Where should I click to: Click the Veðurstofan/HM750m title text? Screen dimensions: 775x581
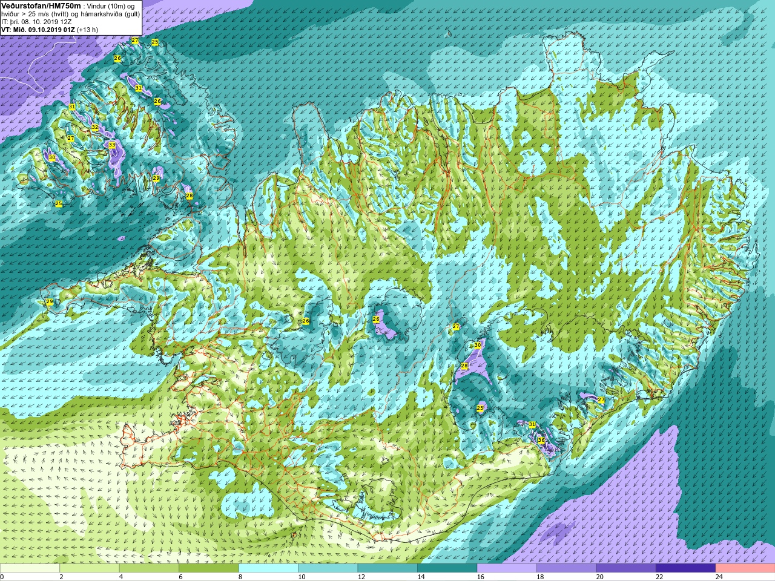(x=41, y=5)
